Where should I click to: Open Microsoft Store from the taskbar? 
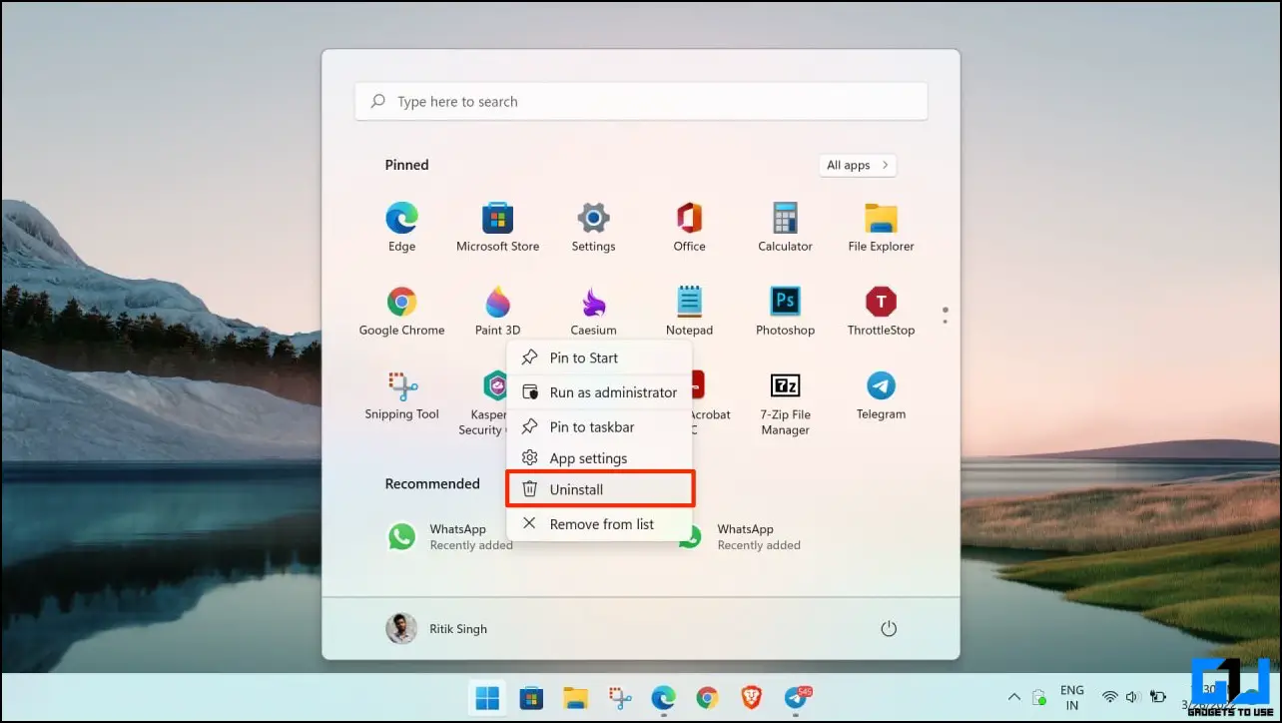tap(531, 698)
